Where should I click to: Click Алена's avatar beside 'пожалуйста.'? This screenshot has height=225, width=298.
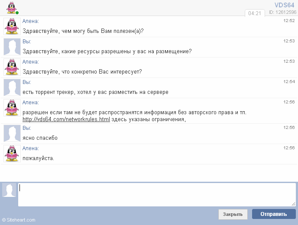pyautogui.click(x=12, y=154)
